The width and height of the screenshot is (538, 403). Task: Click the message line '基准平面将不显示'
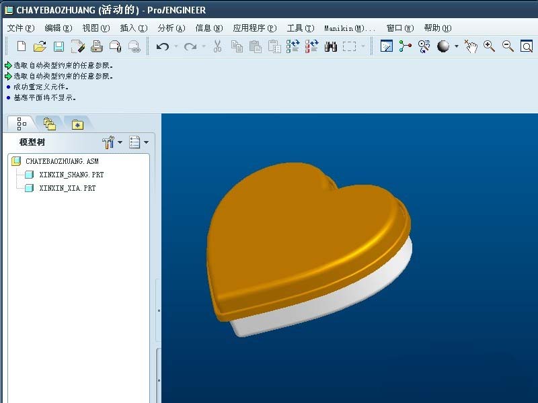44,97
